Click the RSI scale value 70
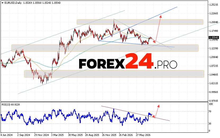The image size is (220, 138). point(210,112)
